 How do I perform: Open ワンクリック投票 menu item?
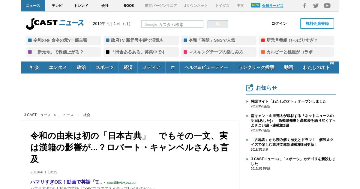(x=256, y=67)
